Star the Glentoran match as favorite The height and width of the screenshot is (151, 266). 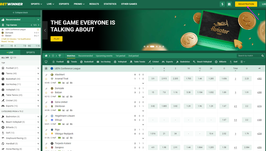pos(46,106)
